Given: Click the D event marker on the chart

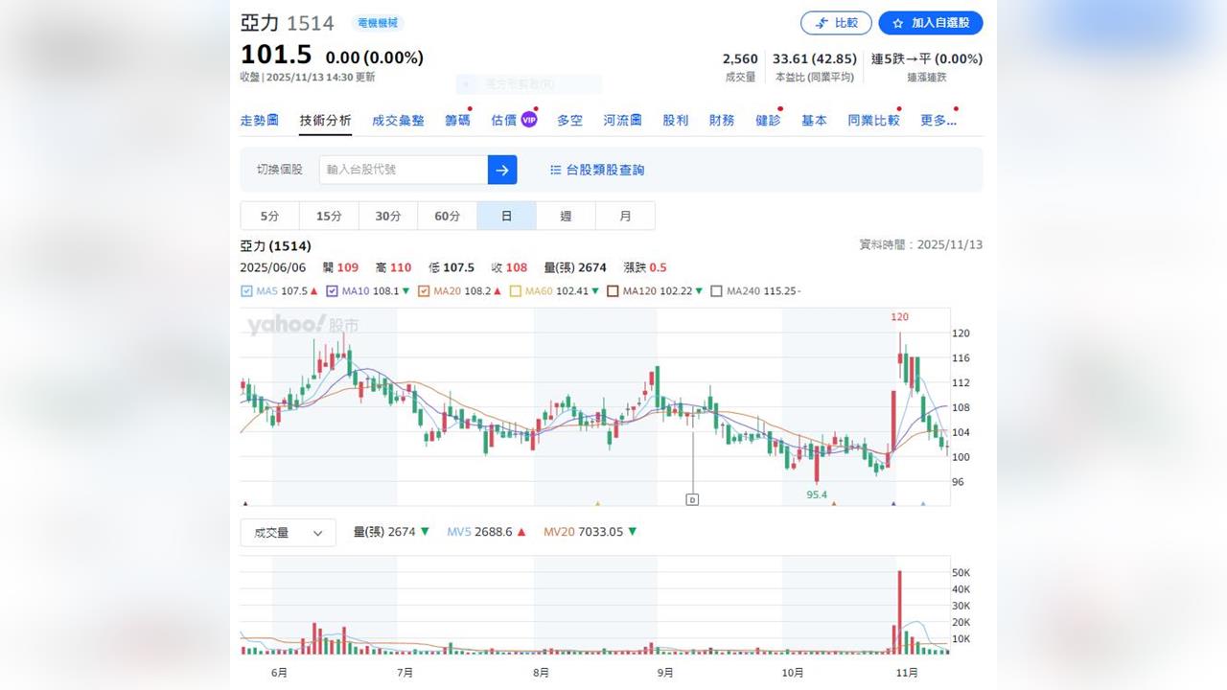Looking at the screenshot, I should (692, 498).
